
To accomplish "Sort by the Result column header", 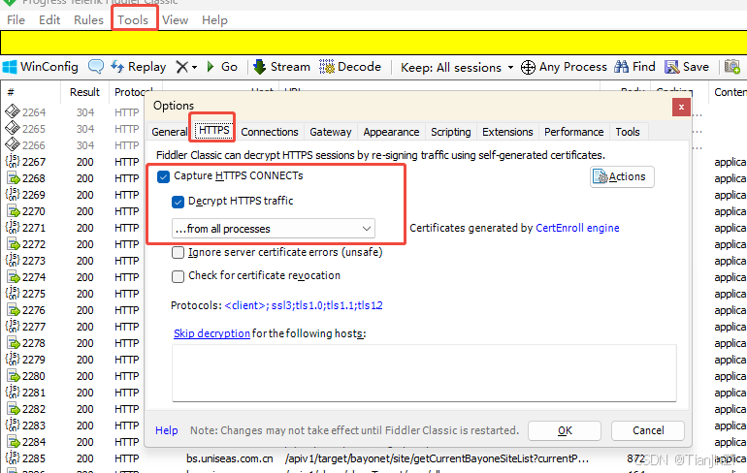I will (84, 92).
